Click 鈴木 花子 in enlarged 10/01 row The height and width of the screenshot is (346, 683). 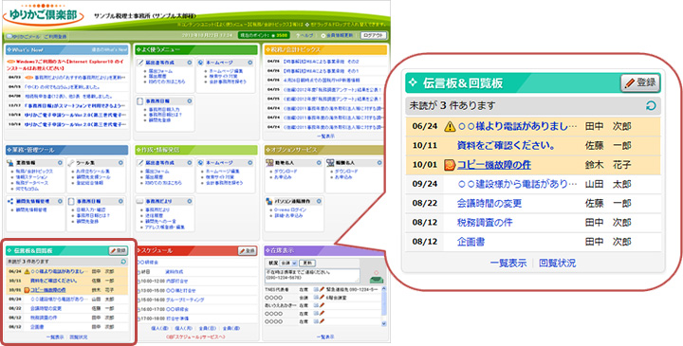(x=608, y=165)
